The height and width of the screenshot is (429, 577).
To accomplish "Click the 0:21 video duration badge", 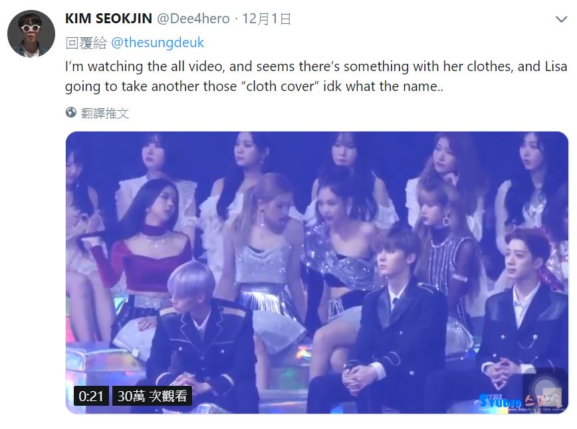I will (91, 396).
